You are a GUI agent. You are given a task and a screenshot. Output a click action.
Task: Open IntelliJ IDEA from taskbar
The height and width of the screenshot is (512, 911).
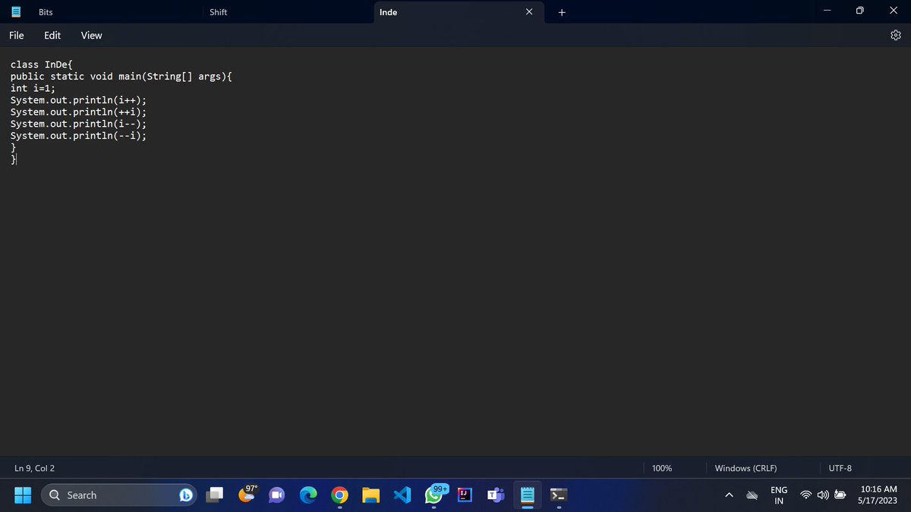[465, 495]
